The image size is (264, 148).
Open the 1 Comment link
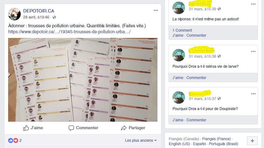[x=182, y=30]
